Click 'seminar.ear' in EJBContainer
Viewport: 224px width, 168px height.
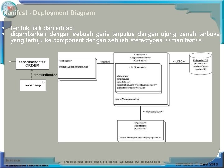(123, 79)
